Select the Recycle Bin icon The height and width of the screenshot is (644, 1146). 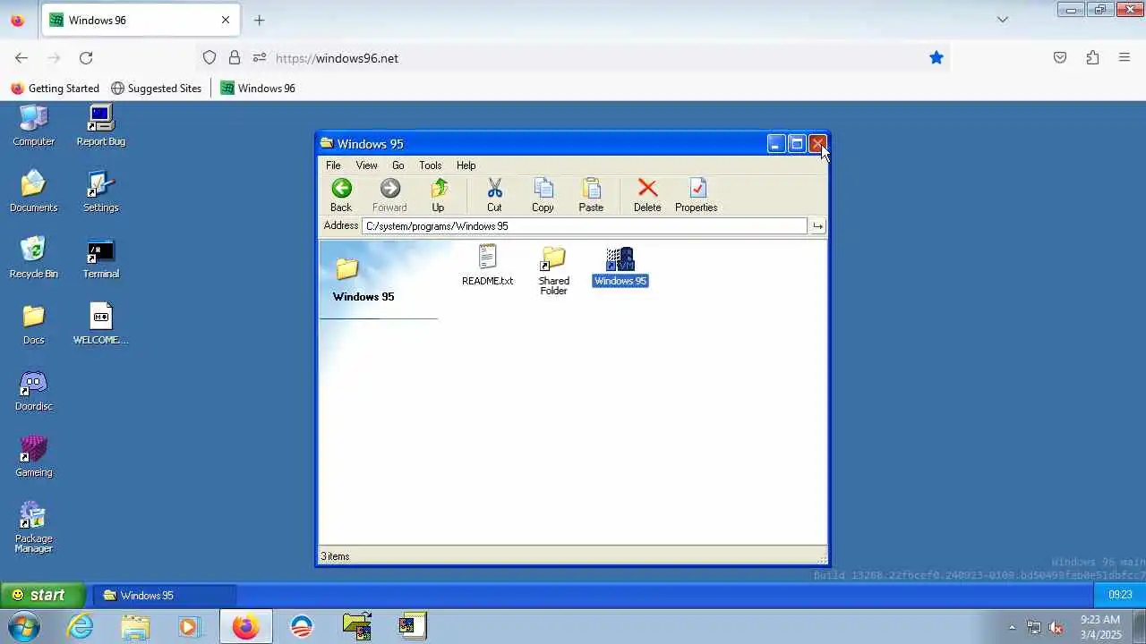click(x=33, y=258)
